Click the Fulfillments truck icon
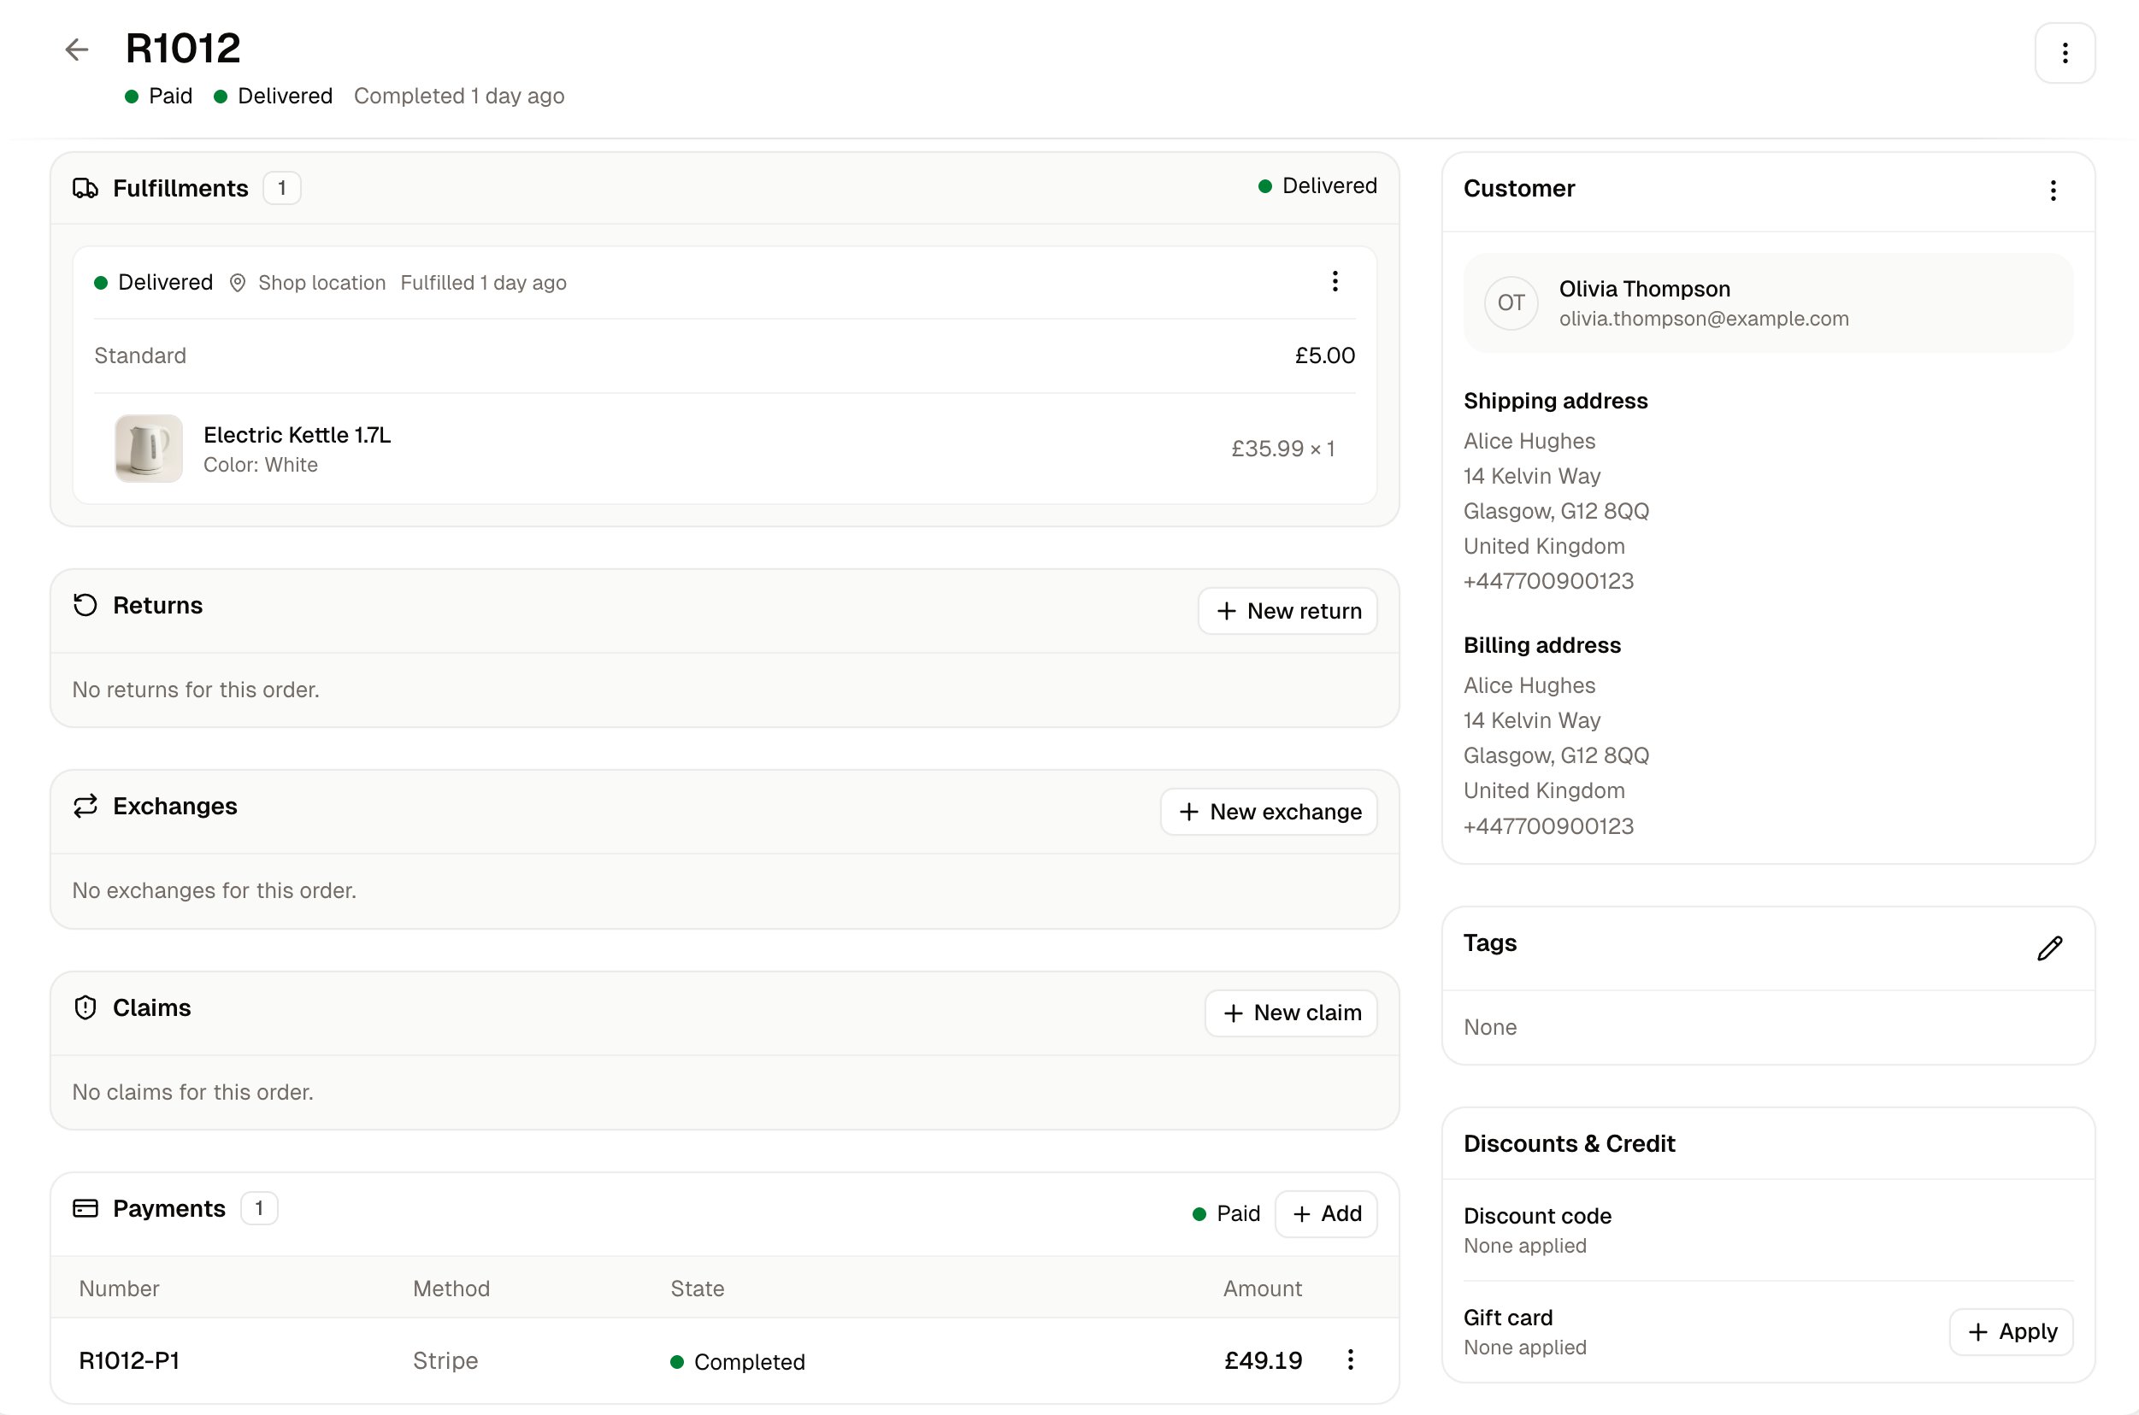This screenshot has width=2139, height=1415. point(85,188)
